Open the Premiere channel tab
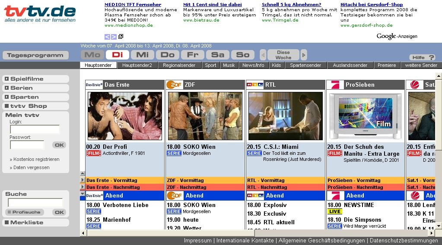Image resolution: width=442 pixels, height=245 pixels. 387,65
